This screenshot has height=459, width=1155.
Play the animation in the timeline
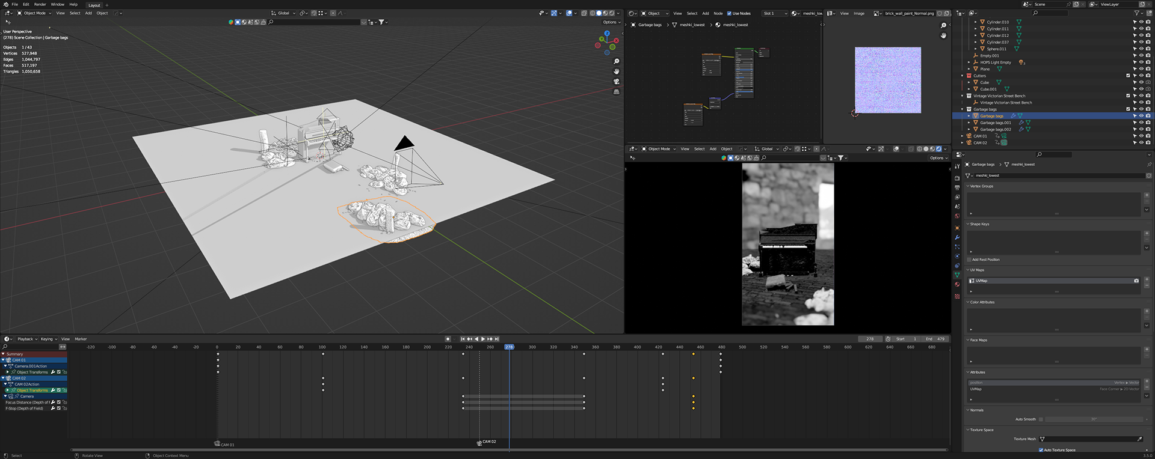[482, 339]
